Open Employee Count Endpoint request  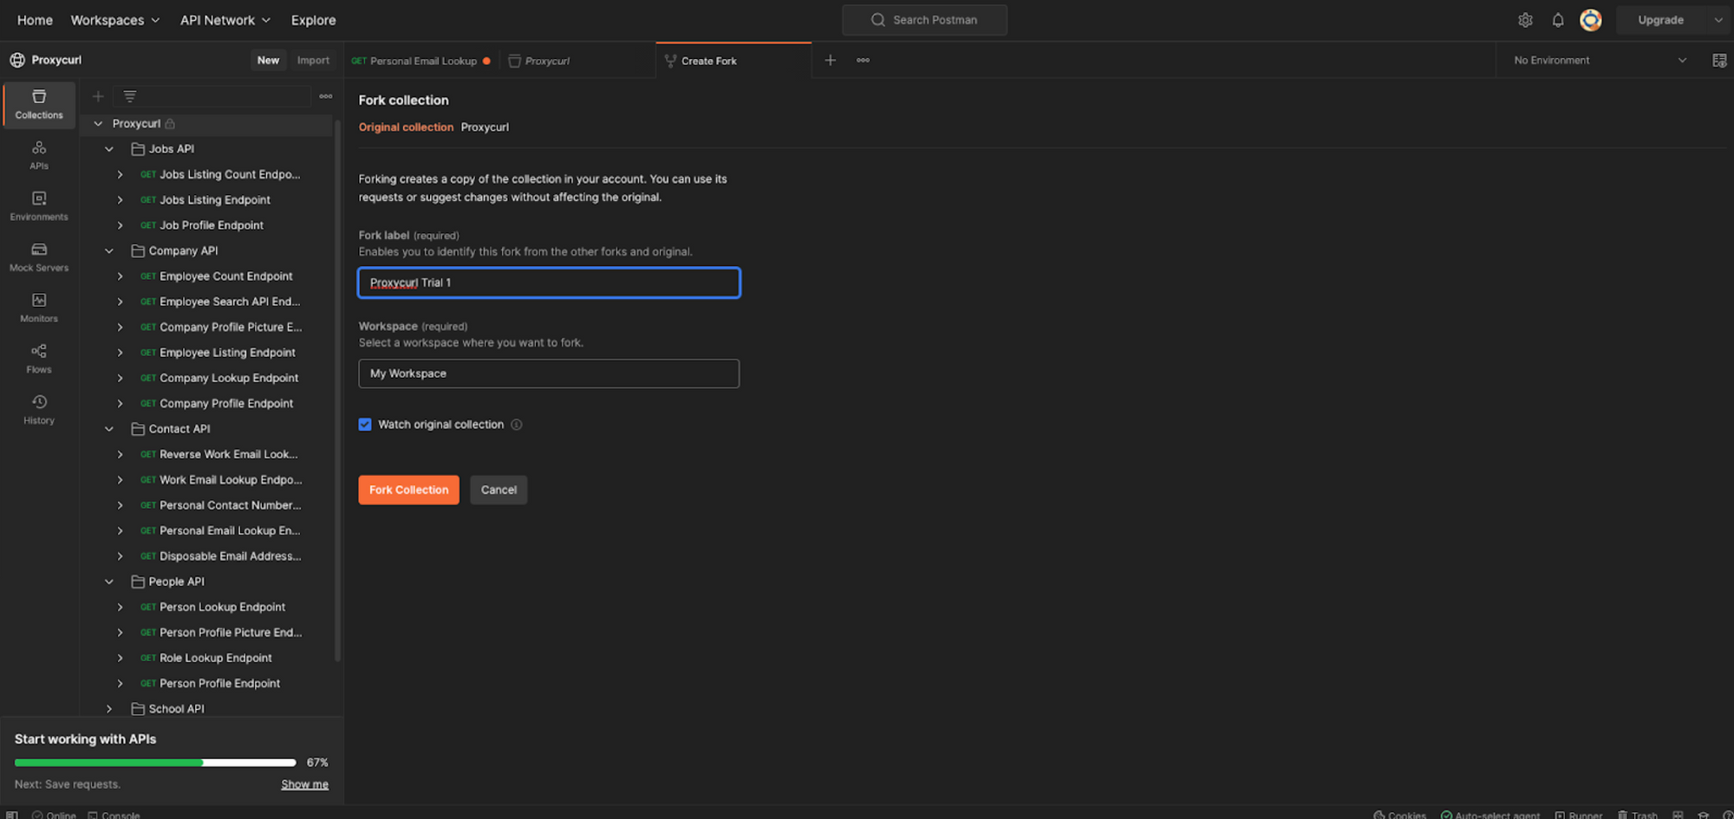[226, 276]
